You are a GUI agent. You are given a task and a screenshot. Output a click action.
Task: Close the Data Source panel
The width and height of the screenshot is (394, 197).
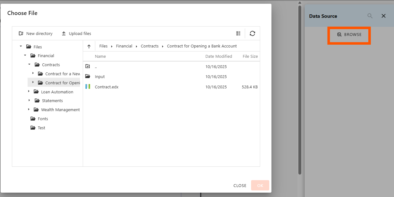[383, 16]
